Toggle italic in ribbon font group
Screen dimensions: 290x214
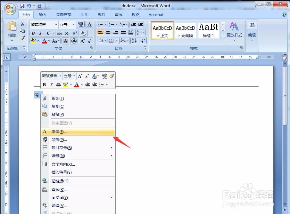[x=40, y=33]
